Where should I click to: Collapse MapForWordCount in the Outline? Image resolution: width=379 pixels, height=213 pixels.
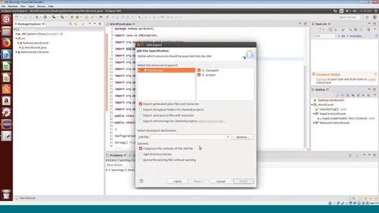click(x=314, y=114)
